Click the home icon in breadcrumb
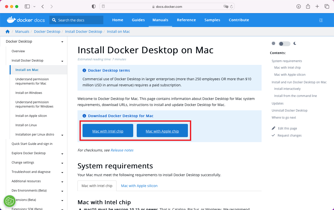The width and height of the screenshot is (334, 210). point(8,32)
